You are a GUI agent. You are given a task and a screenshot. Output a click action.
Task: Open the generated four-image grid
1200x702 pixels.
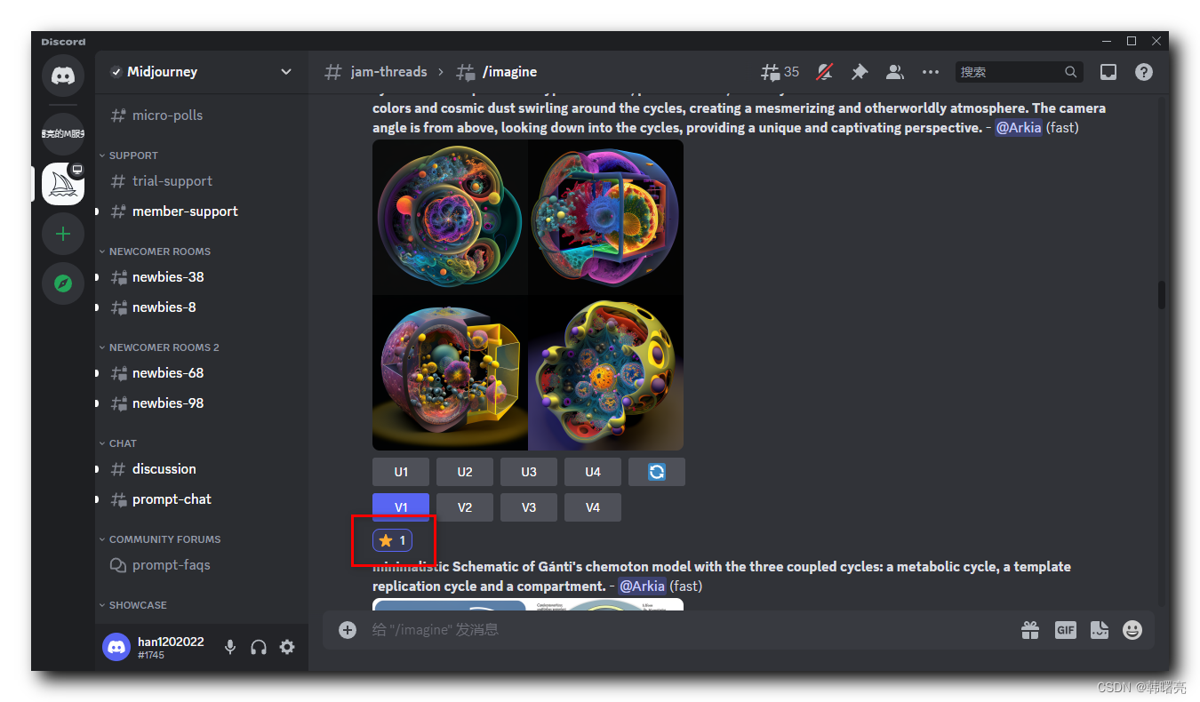click(528, 295)
